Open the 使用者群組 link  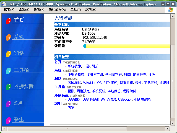coord(95,75)
